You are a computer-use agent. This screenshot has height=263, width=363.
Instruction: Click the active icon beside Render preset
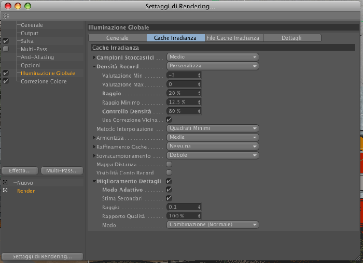click(5, 191)
